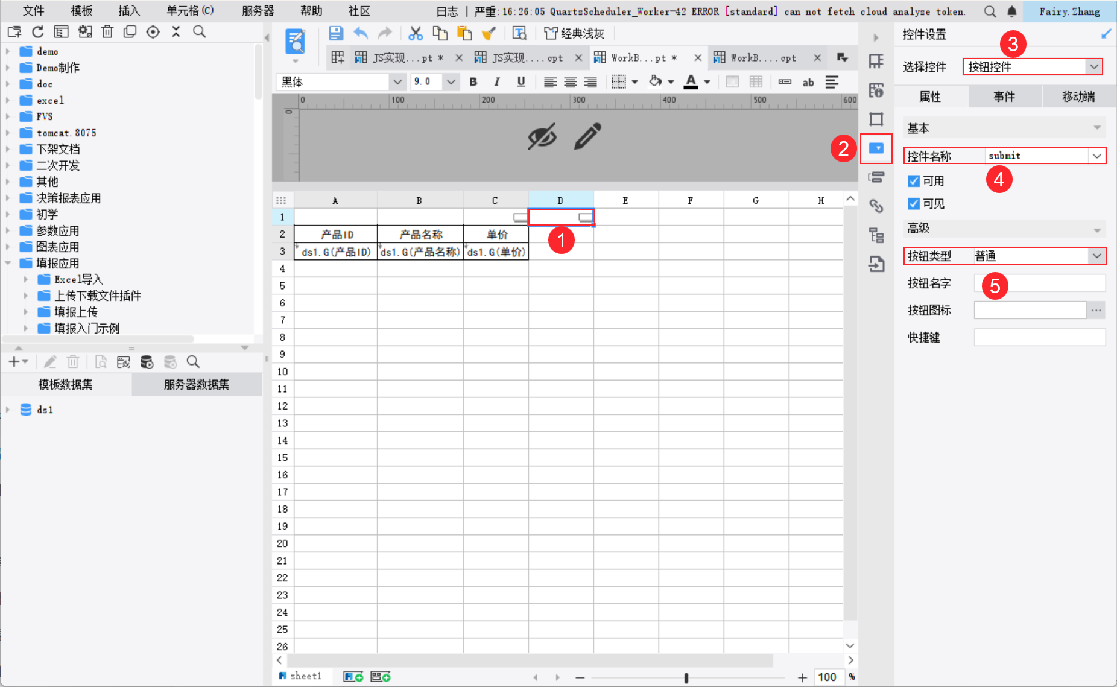The width and height of the screenshot is (1117, 687).
Task: Select the sheet1 tab
Action: 300,676
